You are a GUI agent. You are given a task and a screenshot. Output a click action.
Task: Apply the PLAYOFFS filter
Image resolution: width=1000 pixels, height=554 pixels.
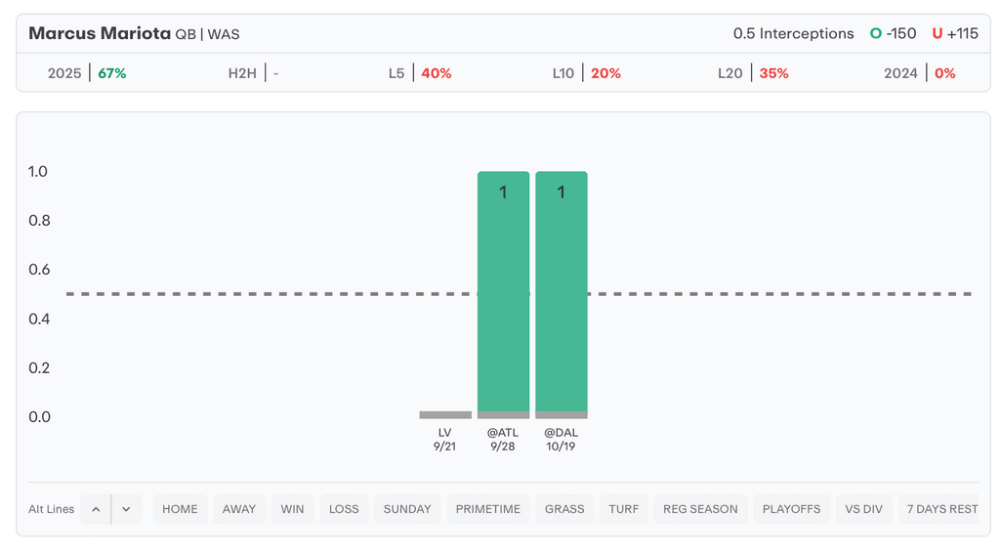click(x=791, y=509)
